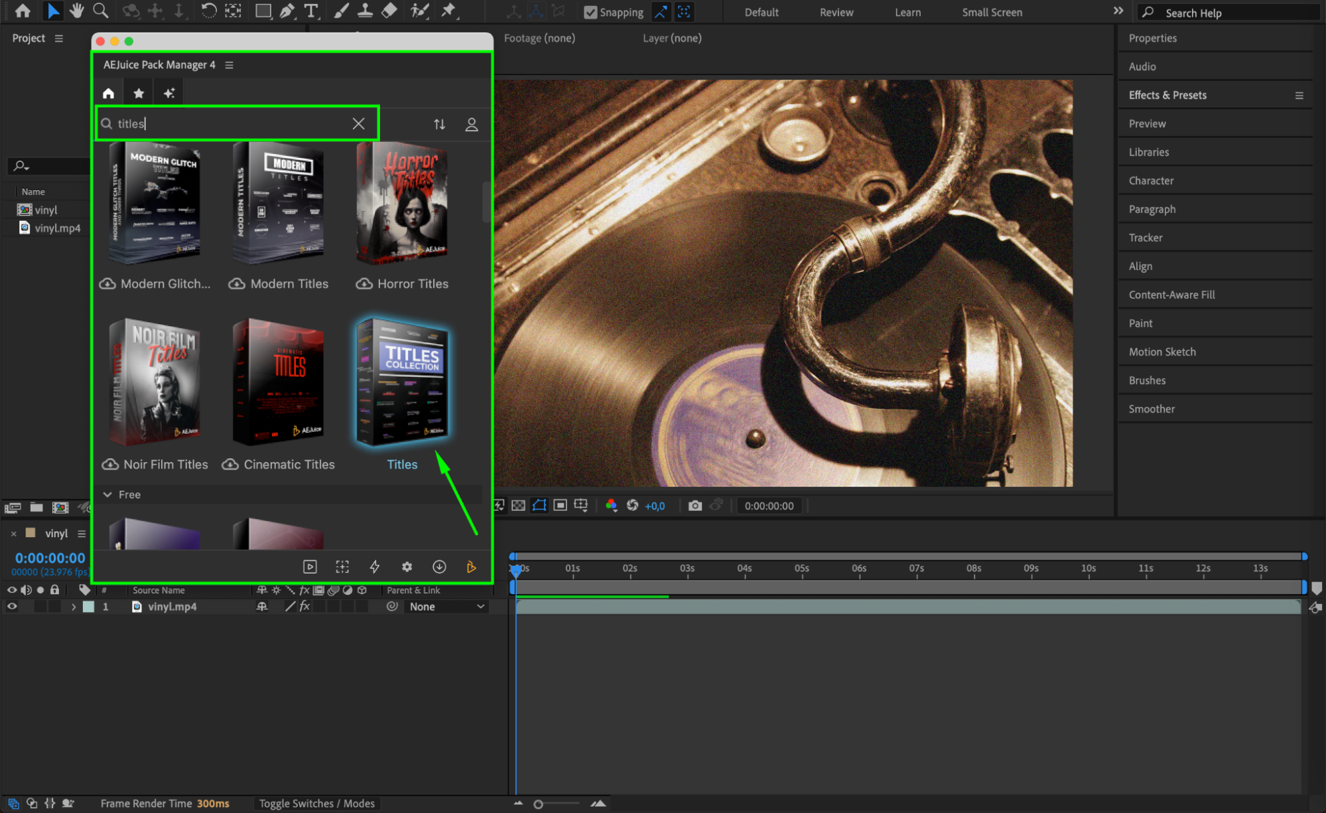
Task: Select the Pen tool in toolbar
Action: 287,11
